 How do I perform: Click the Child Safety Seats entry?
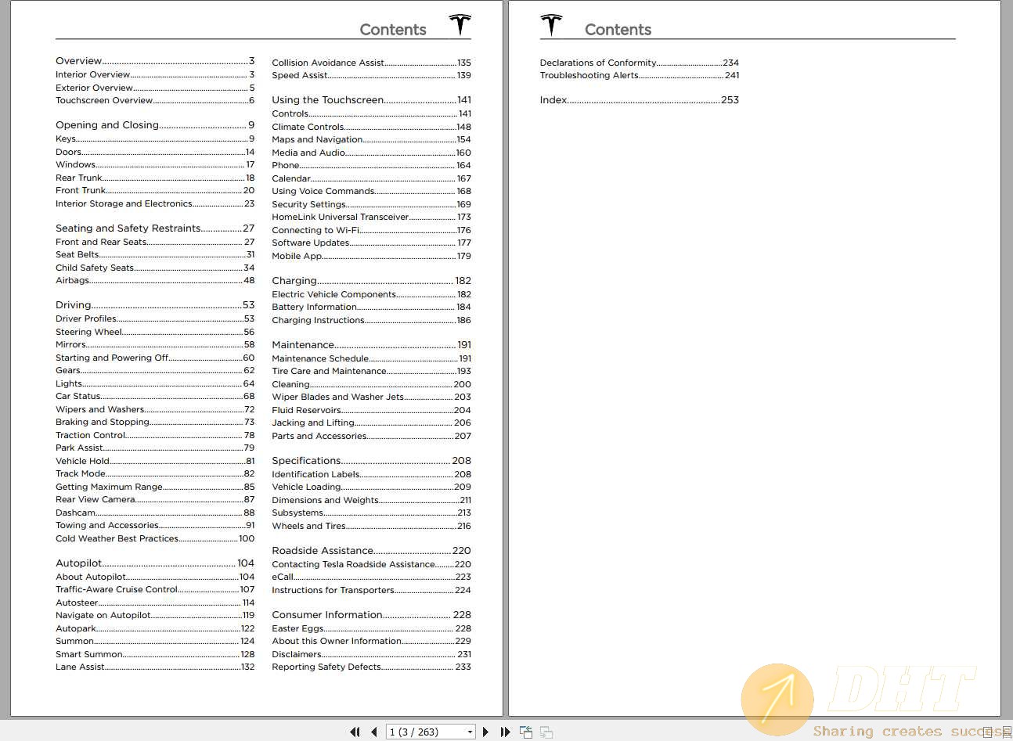(x=155, y=268)
